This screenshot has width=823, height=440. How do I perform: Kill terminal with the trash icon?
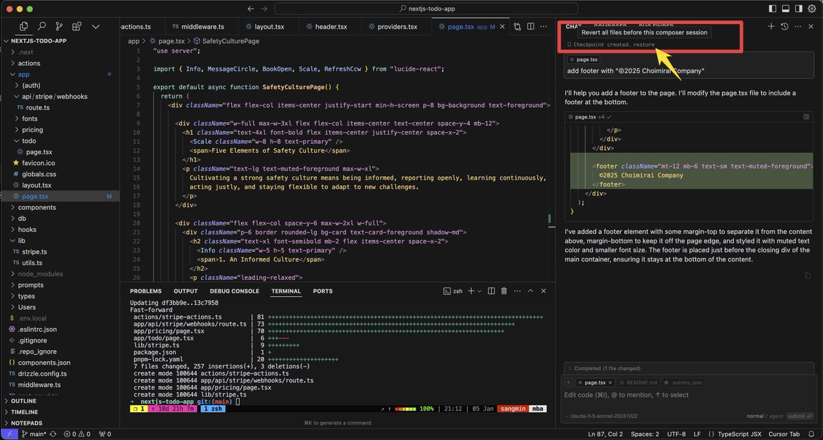point(504,291)
